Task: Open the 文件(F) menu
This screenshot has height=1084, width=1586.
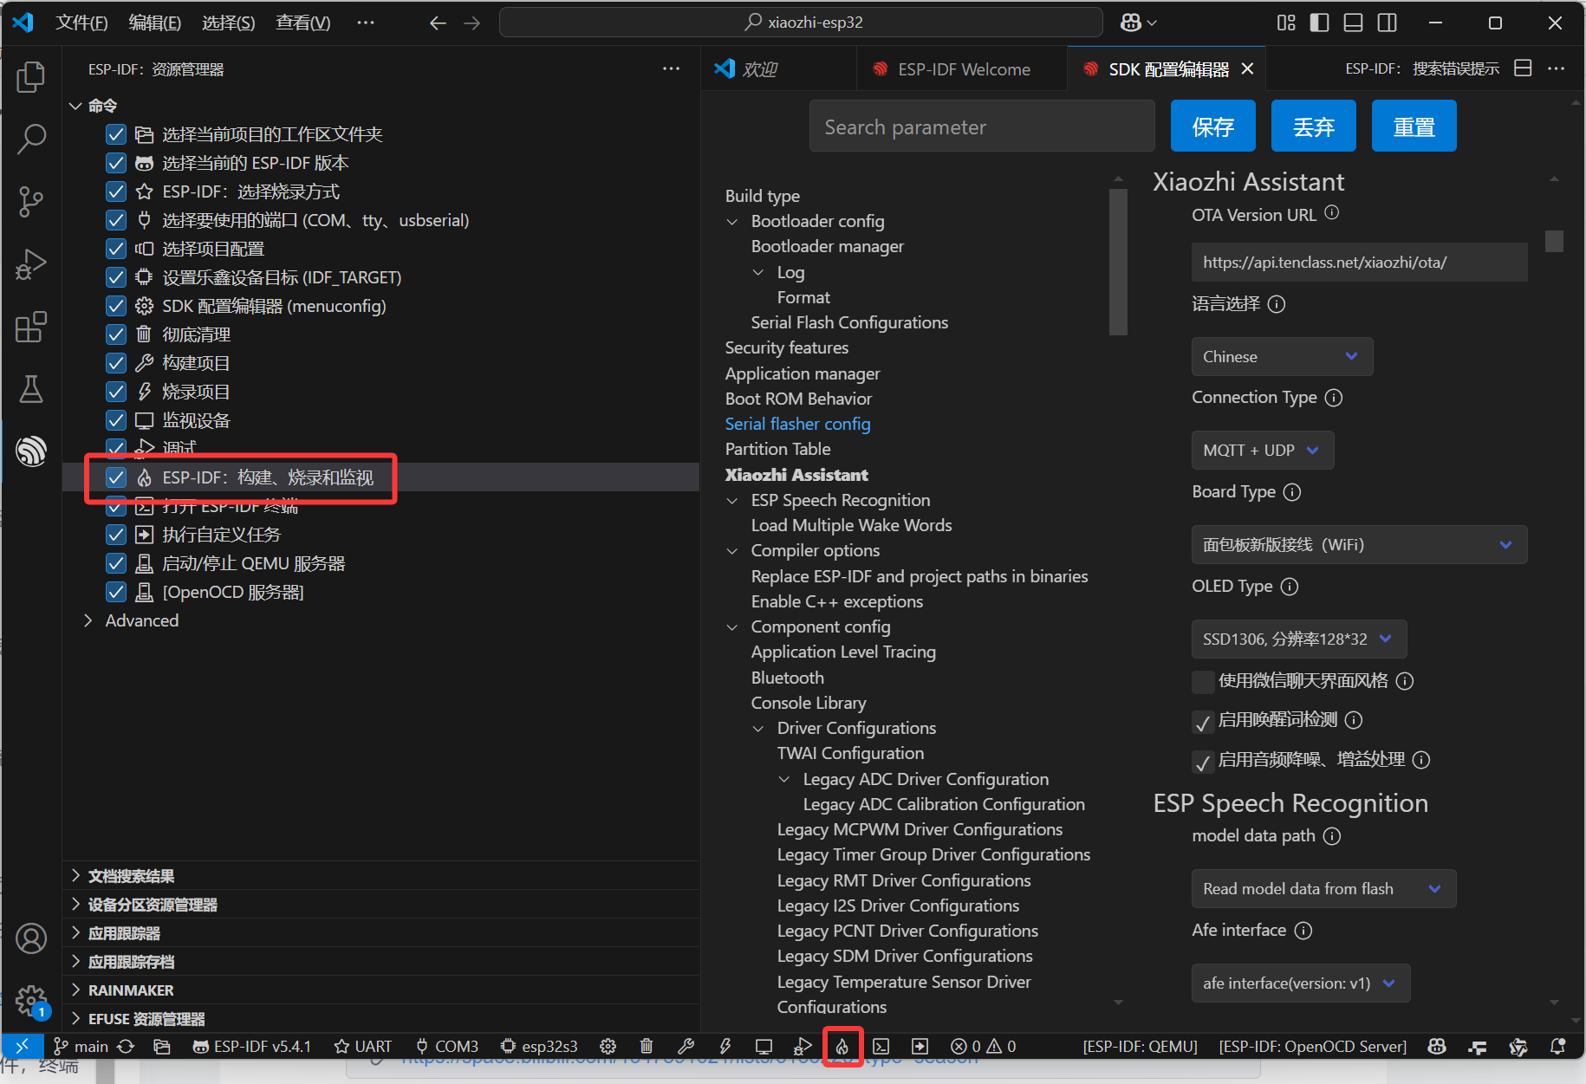Action: (81, 23)
